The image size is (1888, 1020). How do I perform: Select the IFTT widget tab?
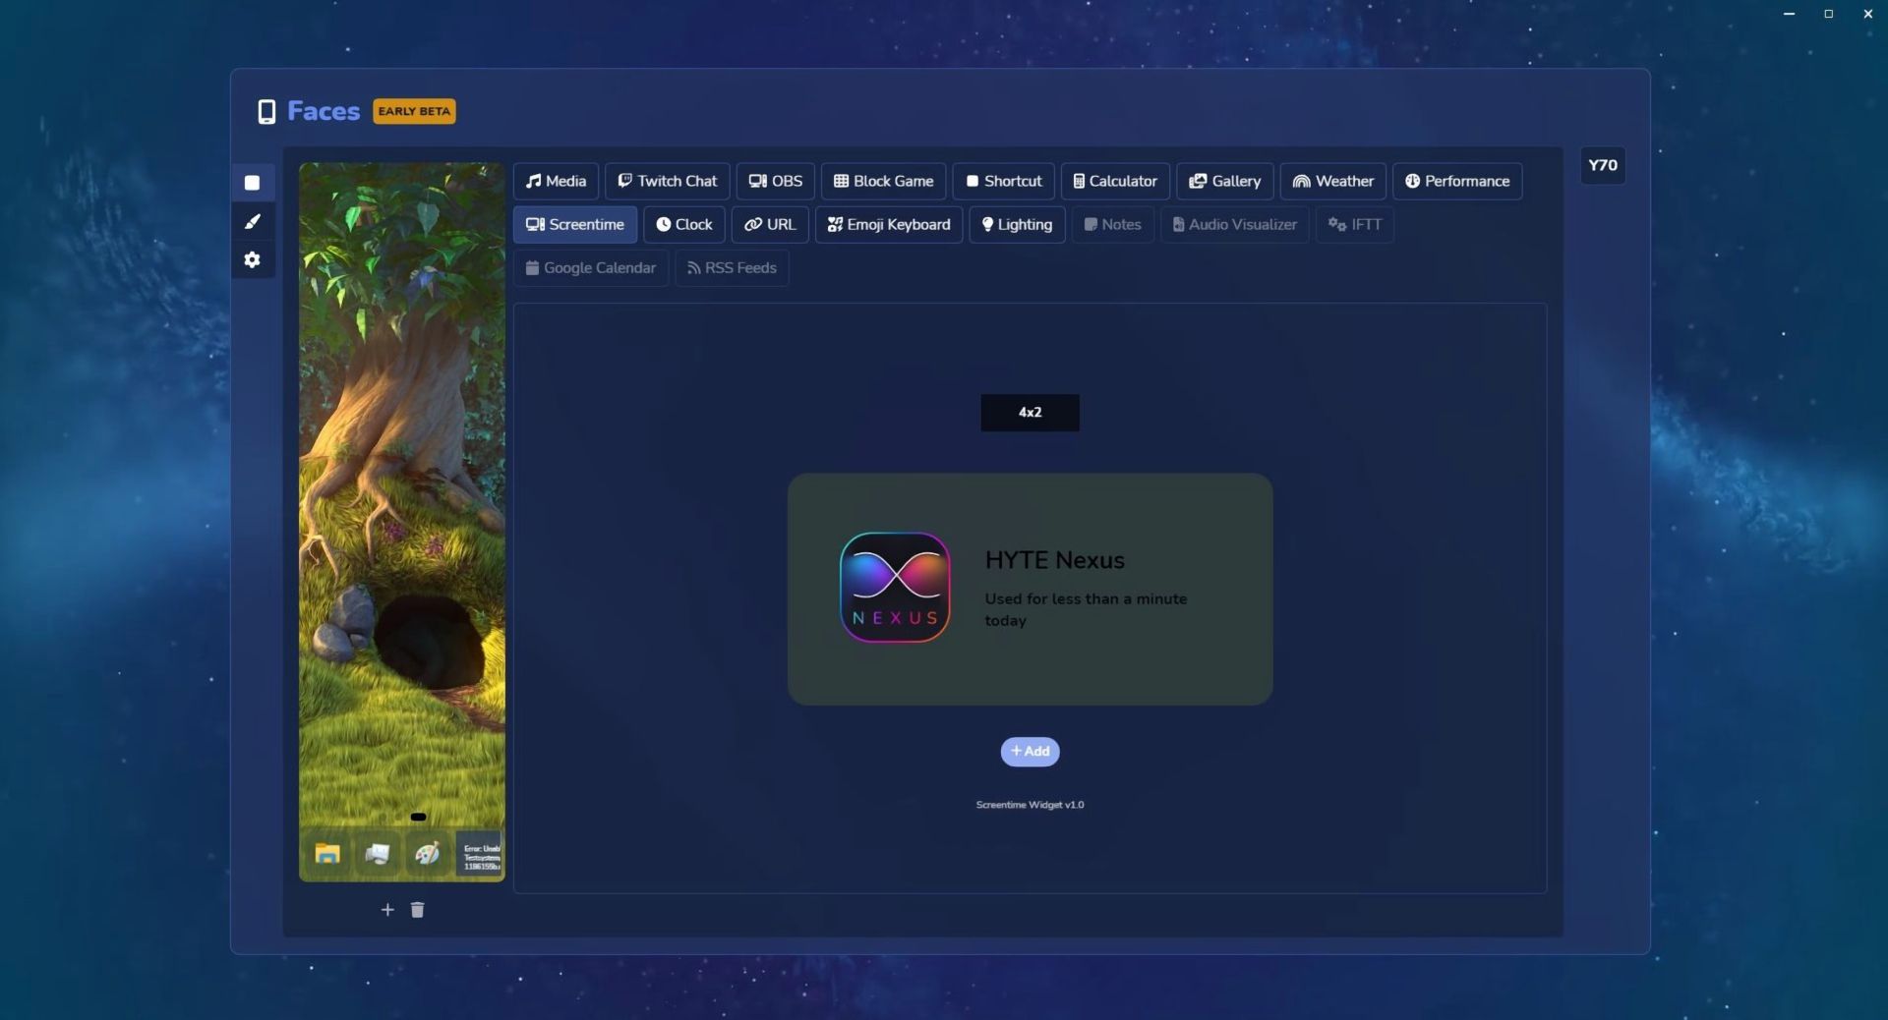pyautogui.click(x=1355, y=224)
